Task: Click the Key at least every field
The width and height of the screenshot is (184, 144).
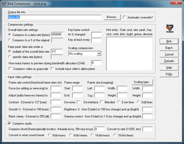Action: (x=97, y=40)
